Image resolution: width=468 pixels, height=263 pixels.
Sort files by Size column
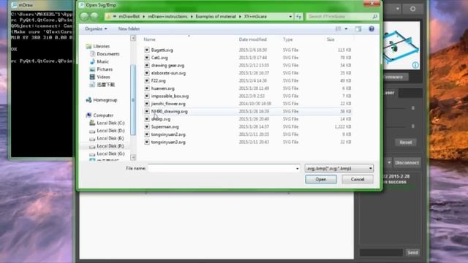click(x=331, y=39)
